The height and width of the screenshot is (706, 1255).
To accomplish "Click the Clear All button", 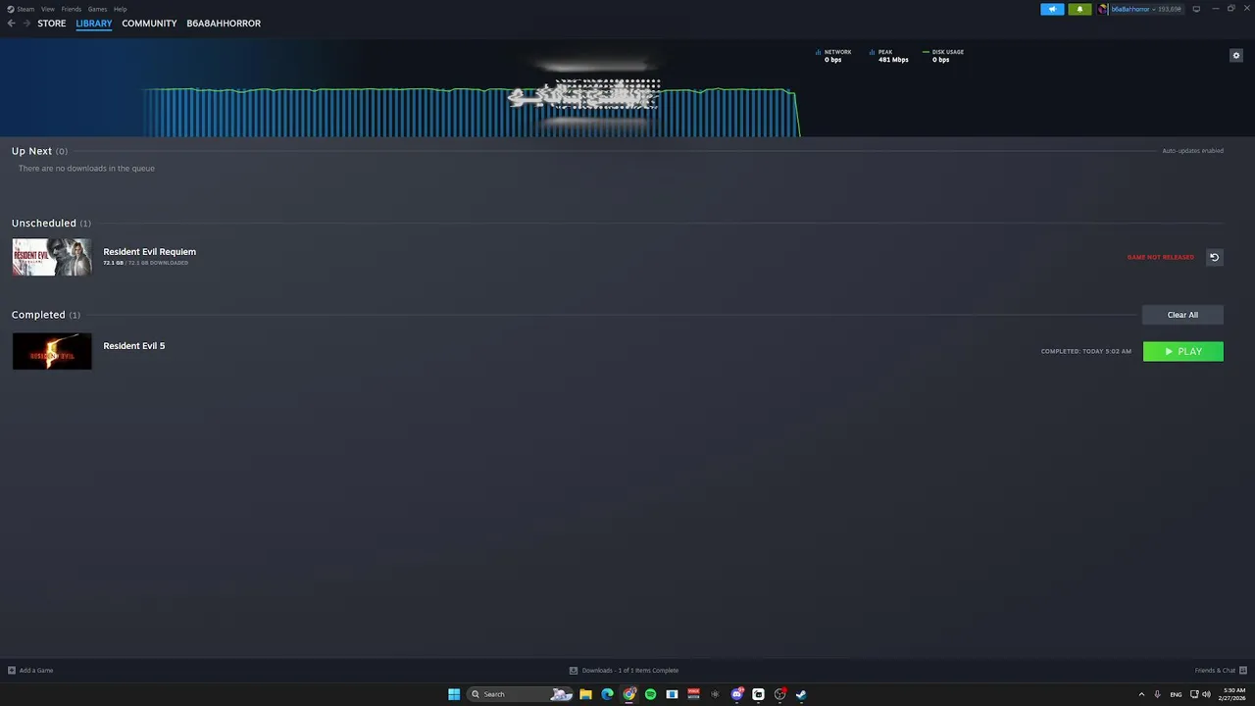I will coord(1182,315).
